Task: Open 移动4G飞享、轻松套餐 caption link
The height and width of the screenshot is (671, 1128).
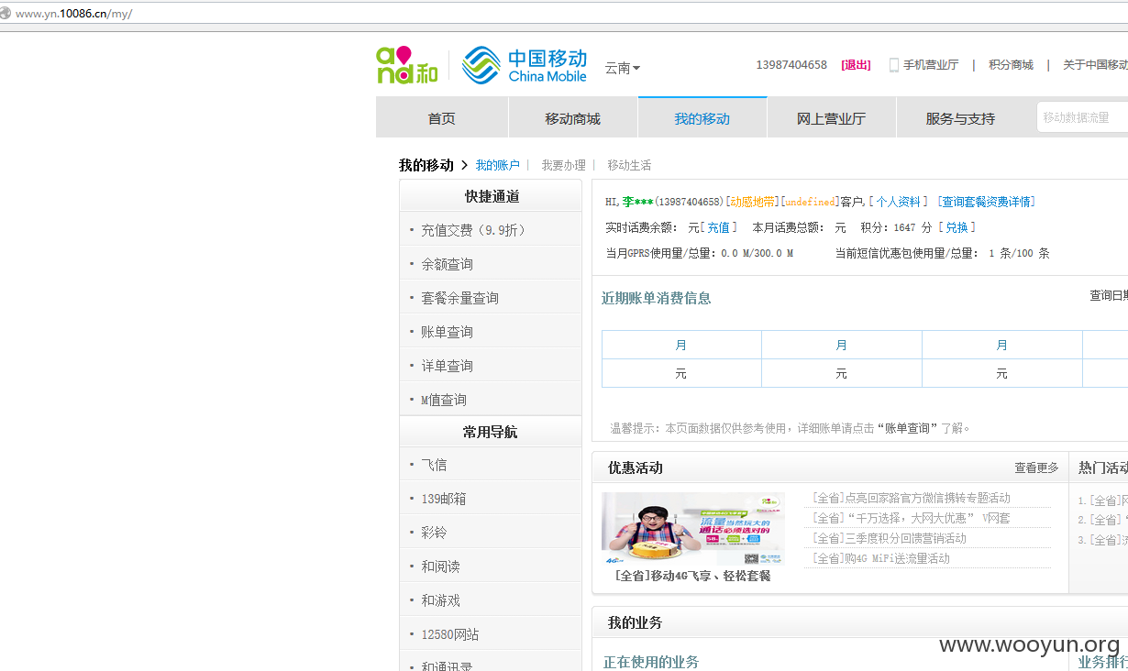Action: [693, 576]
